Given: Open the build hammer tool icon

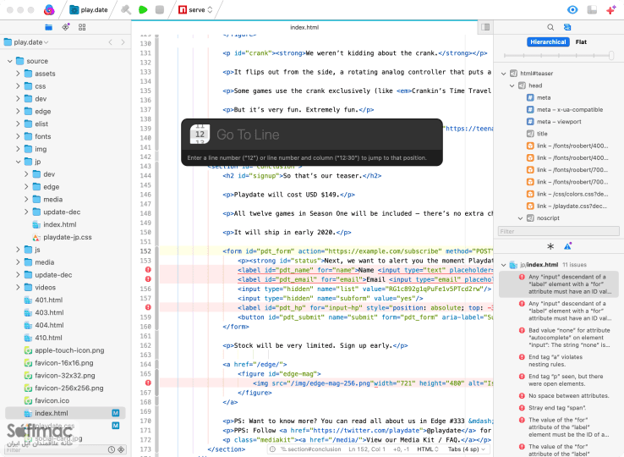Looking at the screenshot, I should point(126,9).
